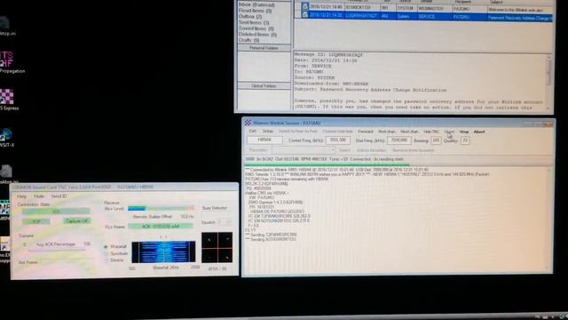Image resolution: width=568 pixels, height=320 pixels.
Task: Click the Capture OK indicator in WINMOR TNC
Action: tap(77, 221)
